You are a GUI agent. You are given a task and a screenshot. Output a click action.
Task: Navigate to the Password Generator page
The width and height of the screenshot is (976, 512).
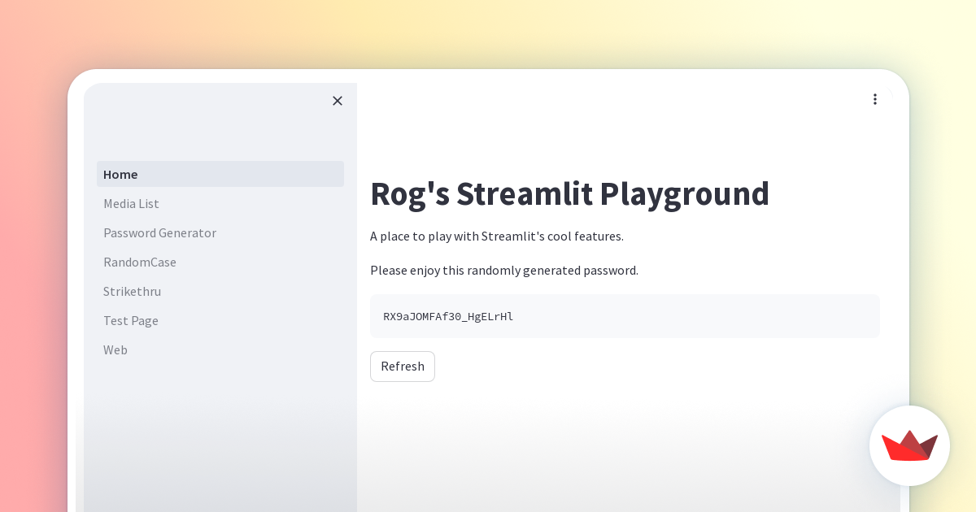click(x=159, y=232)
